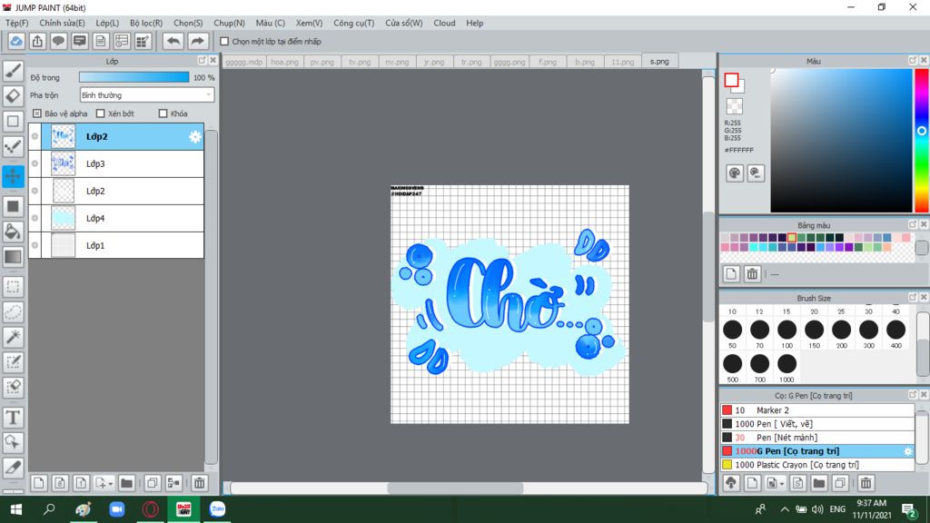Pop out the Bảng màu panel
Image resolution: width=930 pixels, height=523 pixels.
click(x=913, y=225)
